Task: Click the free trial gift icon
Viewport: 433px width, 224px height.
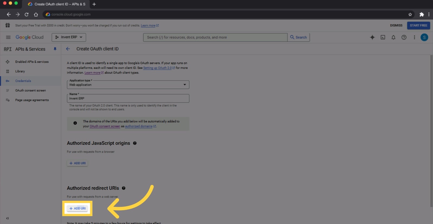Action: [x=8, y=25]
